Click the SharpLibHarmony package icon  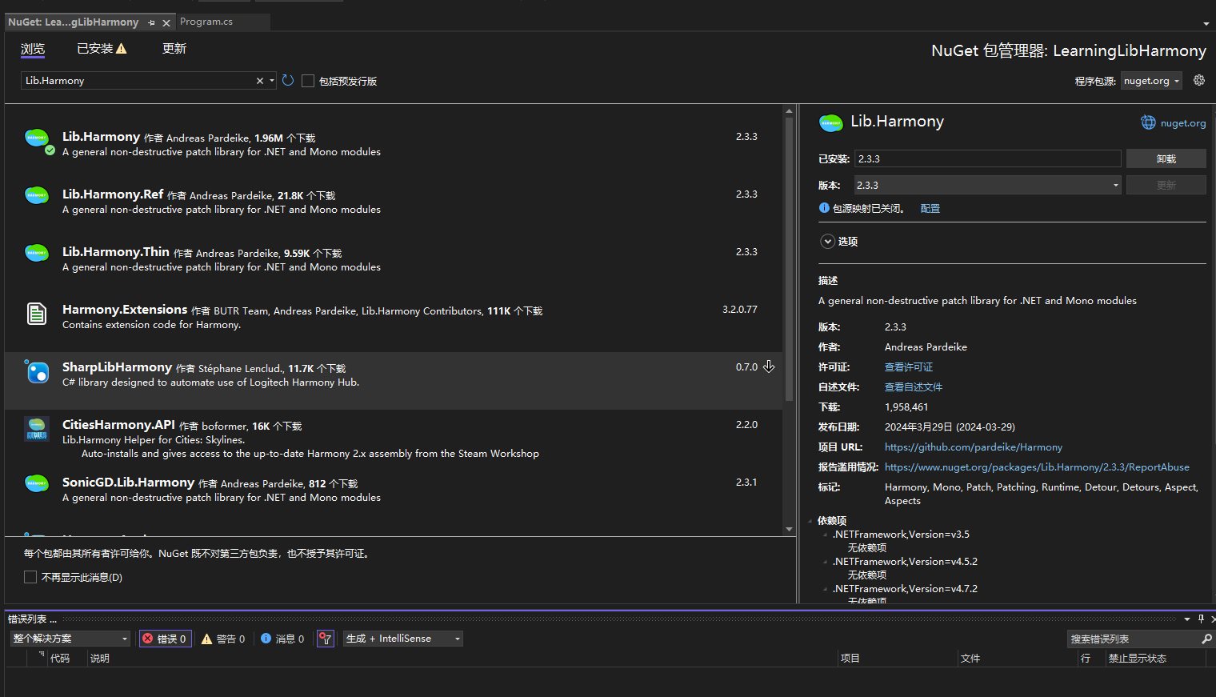pos(37,371)
